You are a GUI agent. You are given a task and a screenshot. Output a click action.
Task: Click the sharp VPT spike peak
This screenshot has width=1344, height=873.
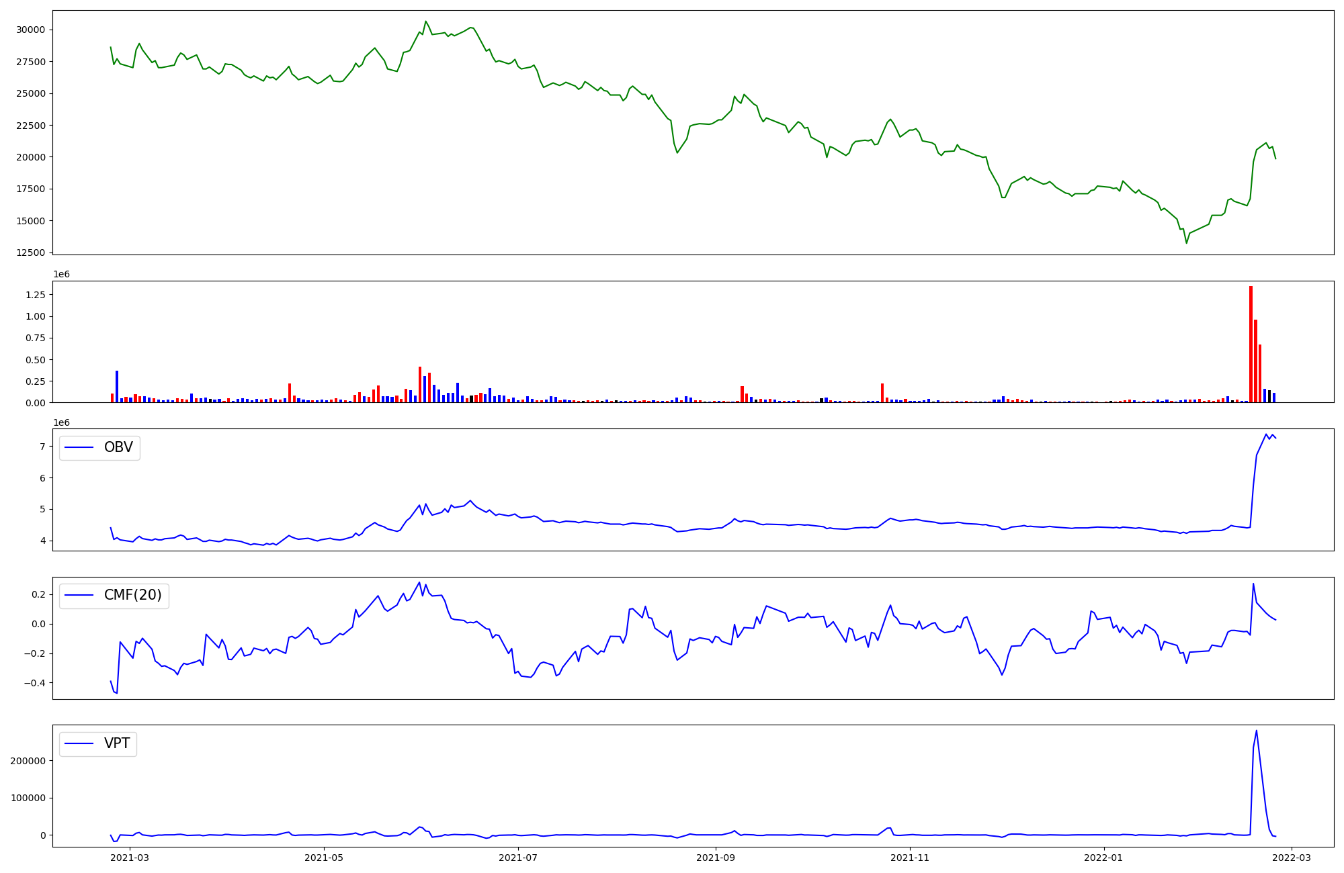click(x=1256, y=731)
